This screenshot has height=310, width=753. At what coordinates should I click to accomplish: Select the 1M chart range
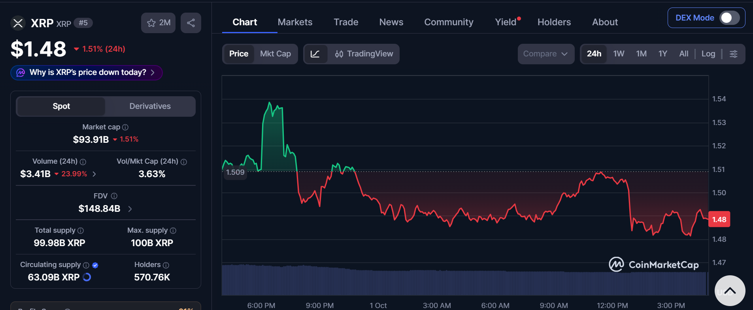pyautogui.click(x=641, y=54)
